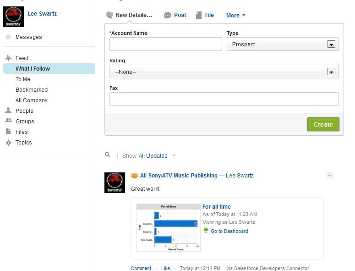Open Lee Swartz link in feed post
Viewport: 355px width, 271px height.
(x=240, y=176)
